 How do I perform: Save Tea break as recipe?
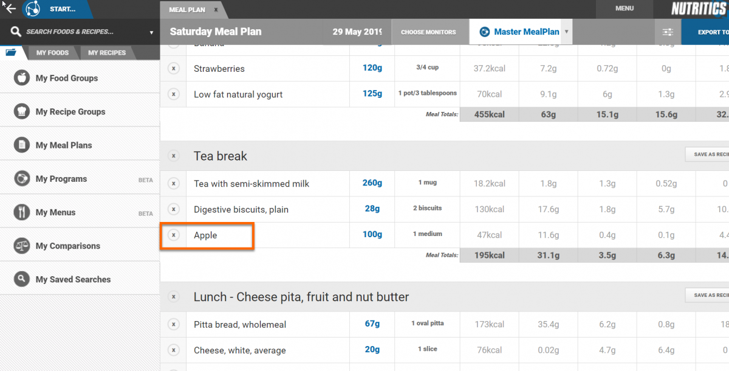click(707, 154)
